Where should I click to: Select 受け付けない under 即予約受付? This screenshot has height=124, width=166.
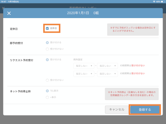tap(47, 49)
